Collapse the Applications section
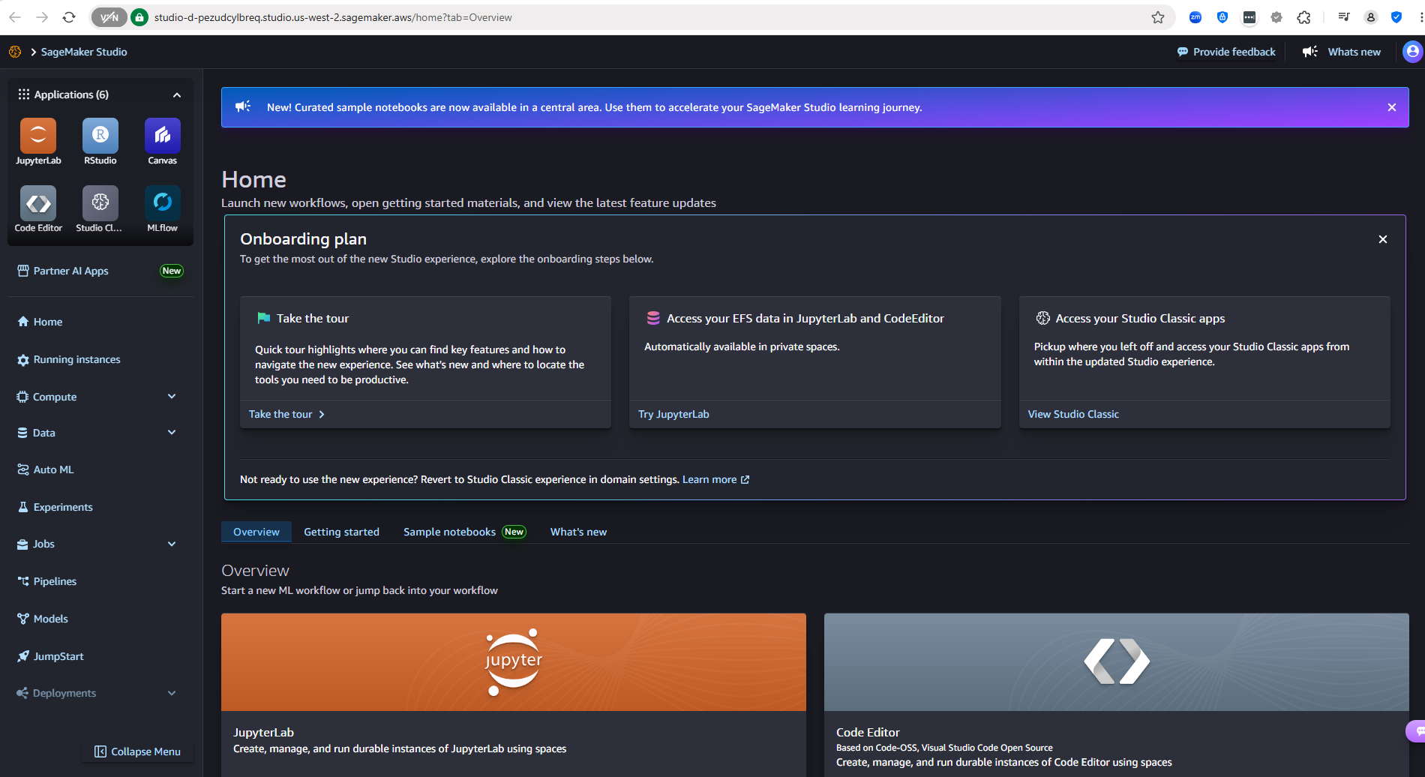Image resolution: width=1425 pixels, height=777 pixels. coord(177,95)
